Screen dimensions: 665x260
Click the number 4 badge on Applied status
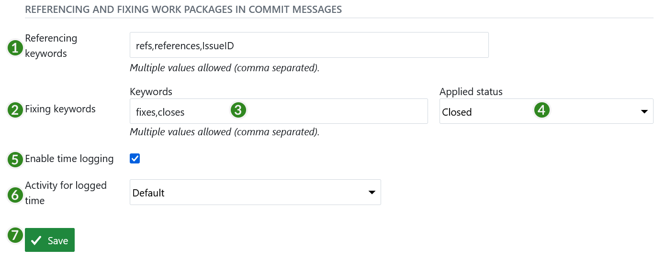point(541,110)
